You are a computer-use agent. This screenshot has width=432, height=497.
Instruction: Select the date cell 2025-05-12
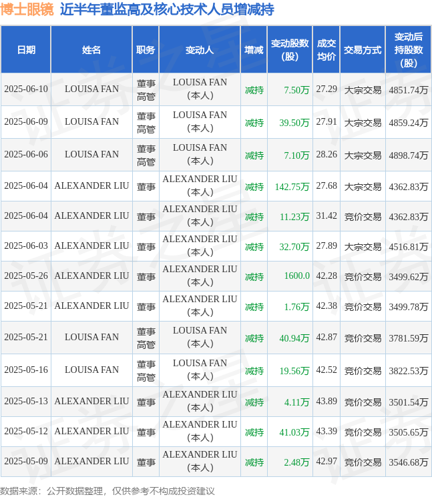(26, 432)
